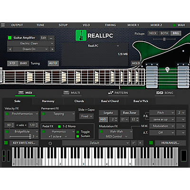
Task: Open the +1 octave dropdown
Action: point(58,136)
